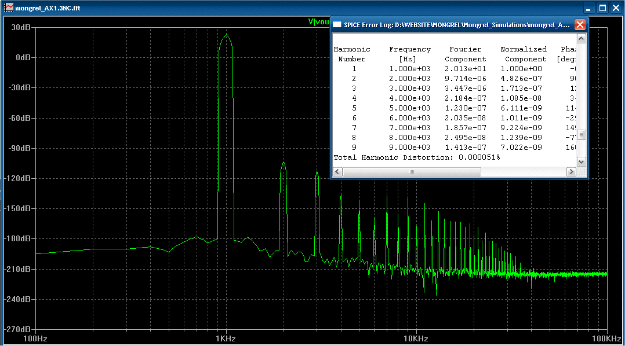The image size is (625, 346).
Task: Click the 0dB label on the vertical axis
Action: point(23,58)
